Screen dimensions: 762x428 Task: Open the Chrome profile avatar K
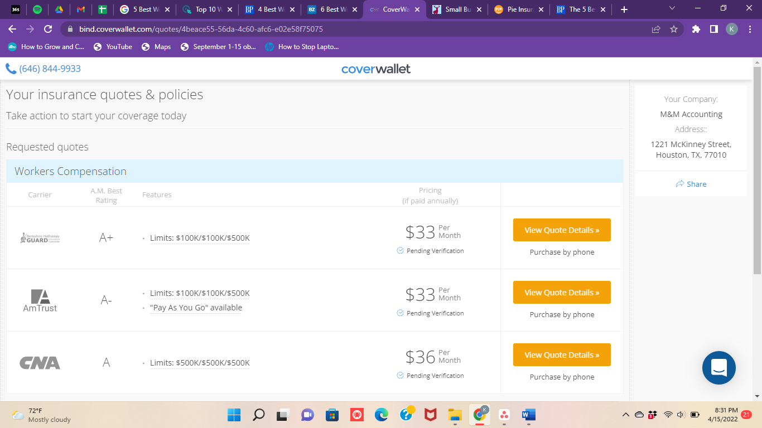coord(732,29)
